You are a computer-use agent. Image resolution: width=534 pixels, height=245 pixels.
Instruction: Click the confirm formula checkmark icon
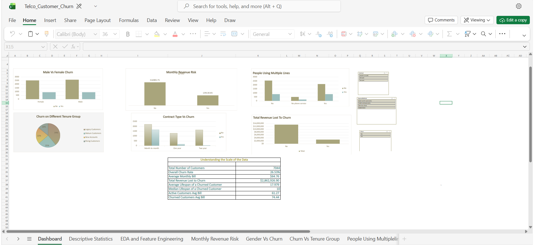coord(65,46)
